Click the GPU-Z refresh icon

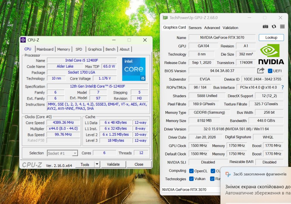tap(274, 27)
